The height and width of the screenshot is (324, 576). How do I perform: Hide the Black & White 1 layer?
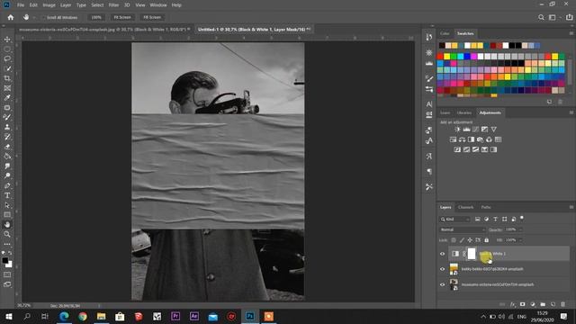[x=442, y=254]
